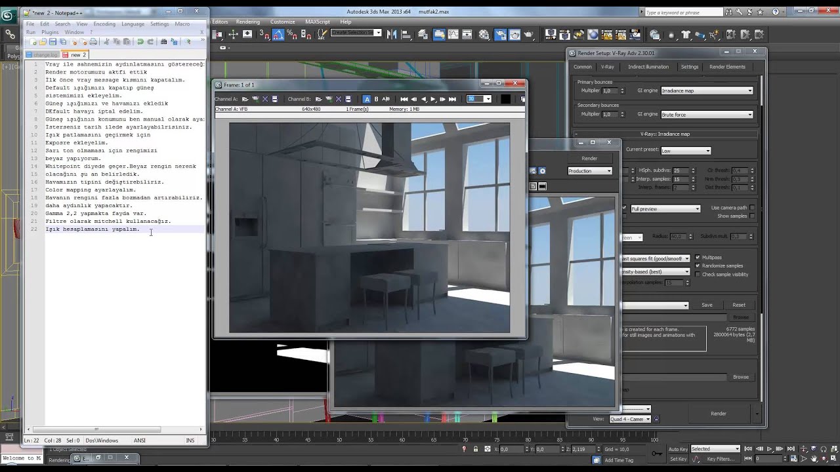840x472 pixels.
Task: Open the Production render mode dropdown
Action: coord(590,171)
